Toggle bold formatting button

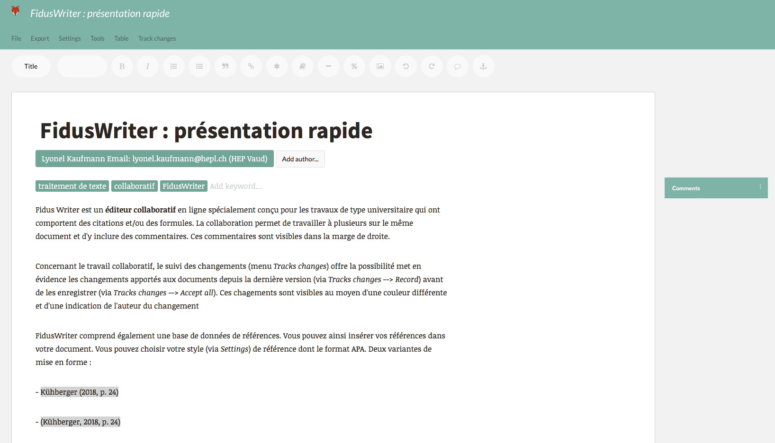[122, 66]
